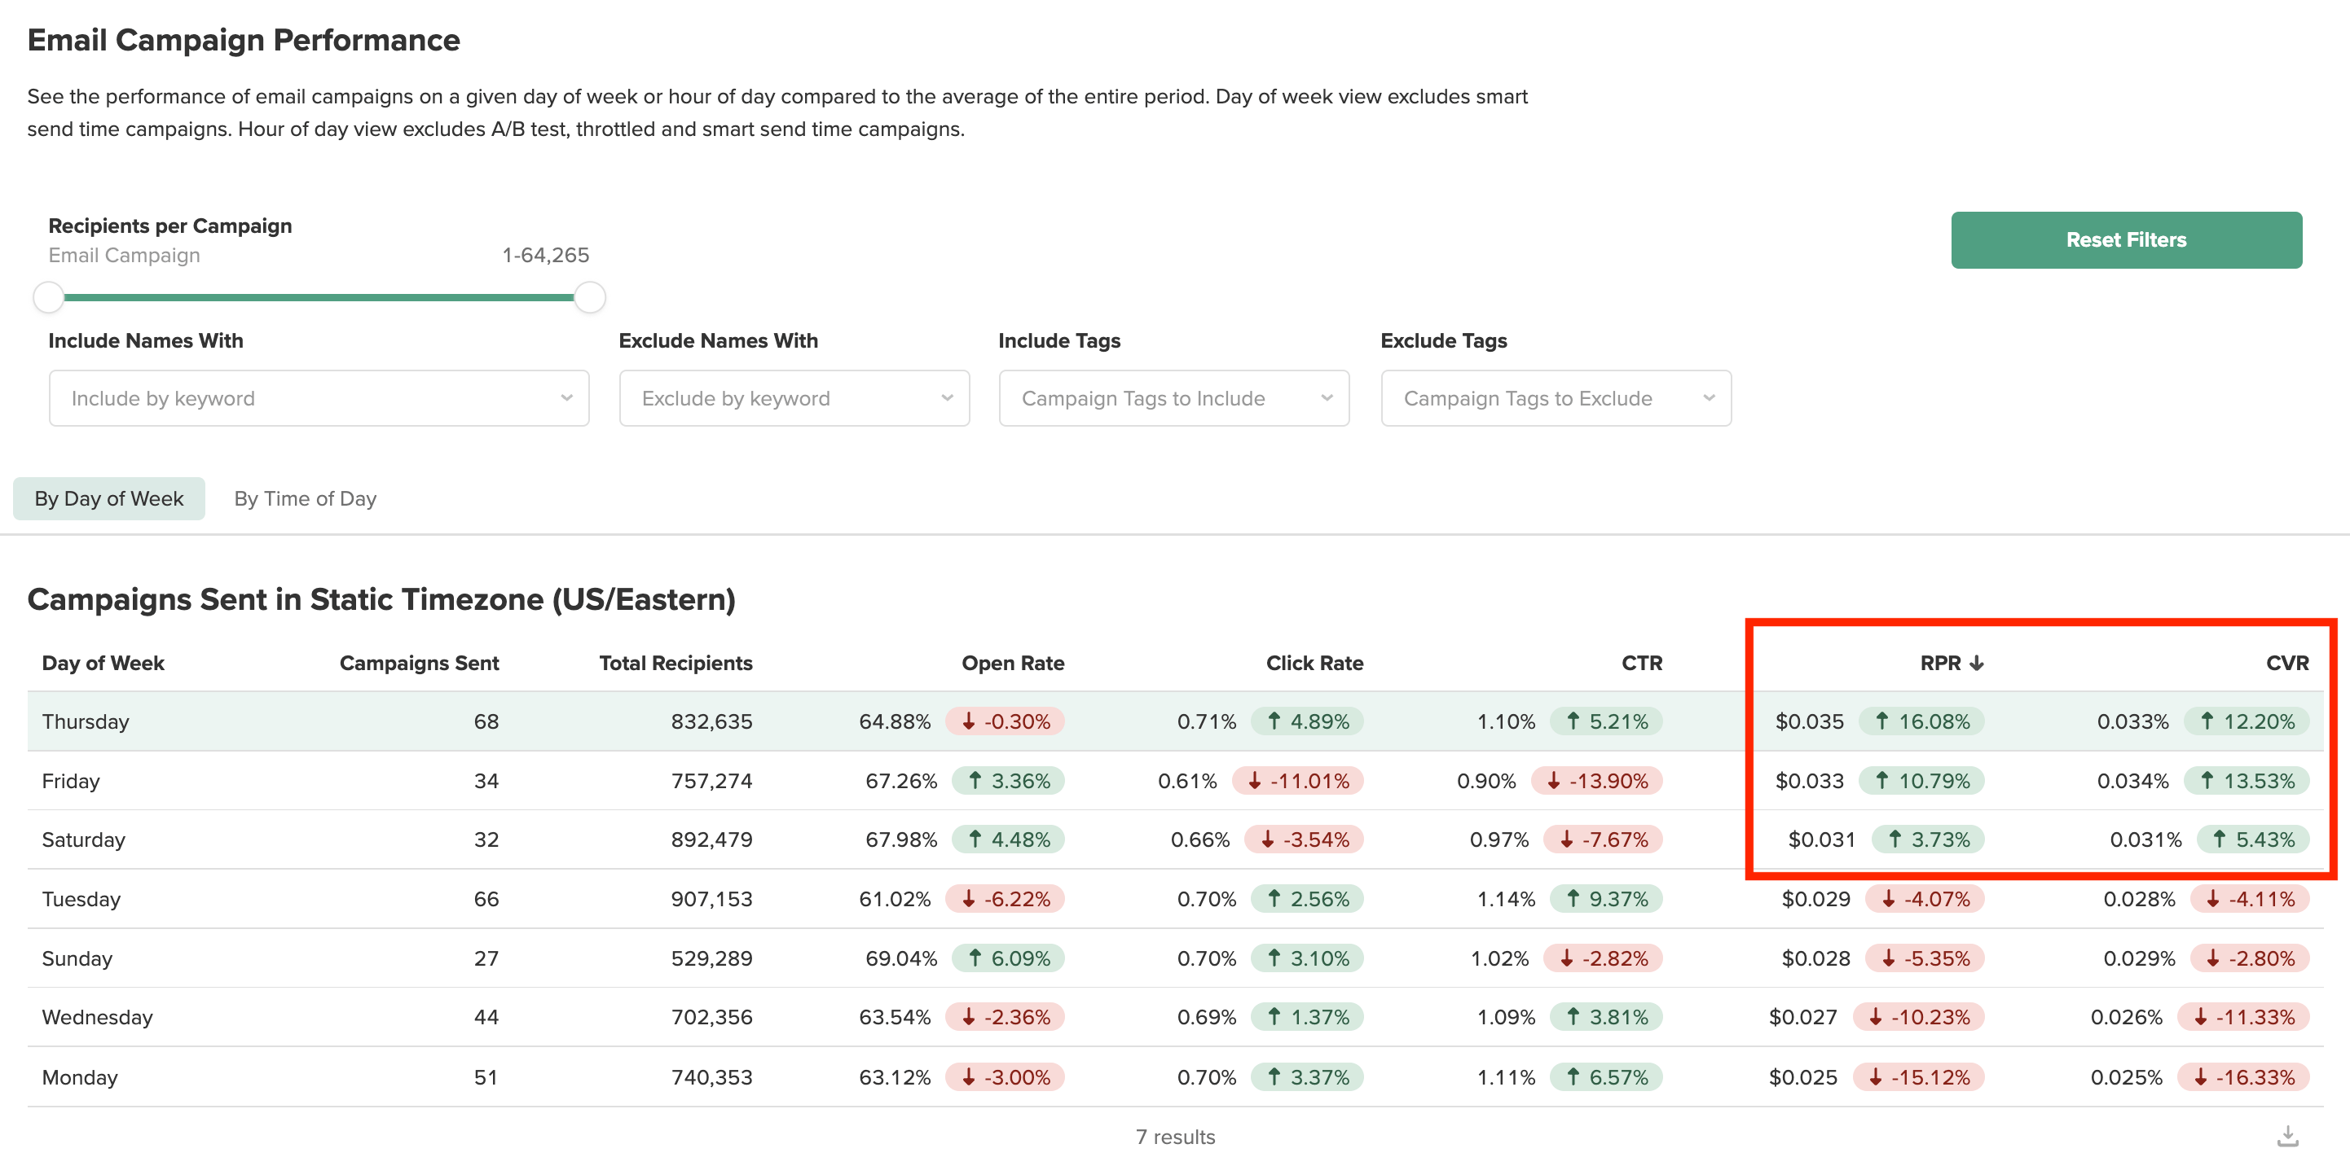Open the Include by keyword dropdown
Viewport: 2350px width, 1166px height.
[x=319, y=398]
